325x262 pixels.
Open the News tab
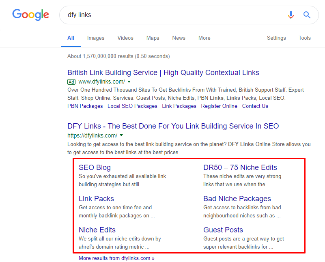pyautogui.click(x=179, y=38)
